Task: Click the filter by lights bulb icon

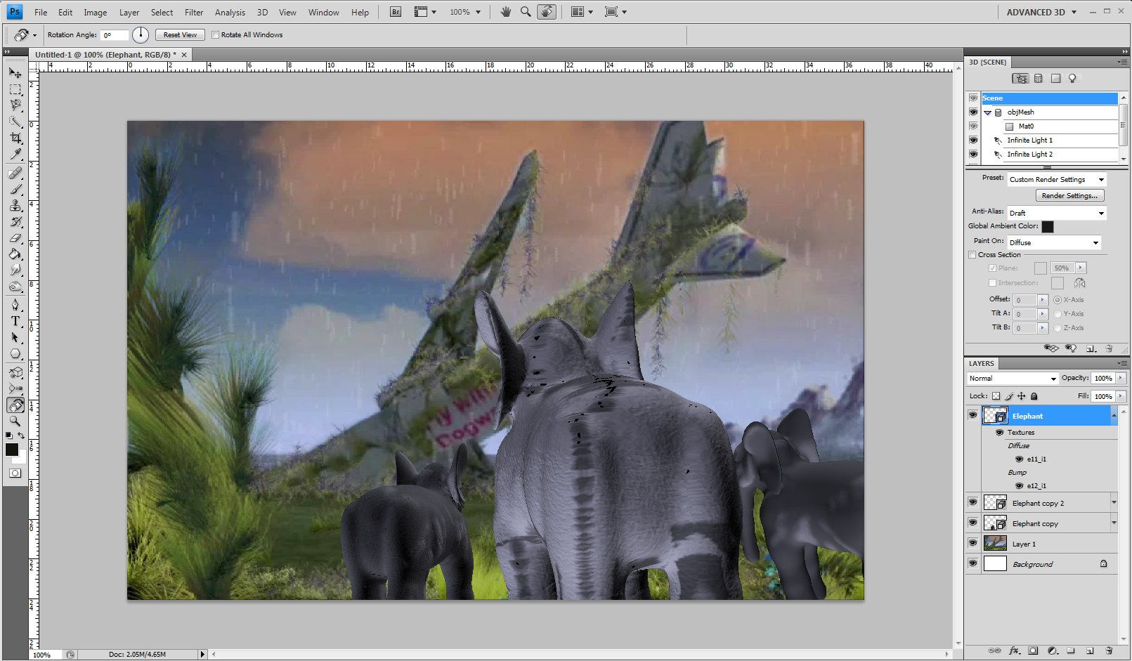Action: (1072, 79)
